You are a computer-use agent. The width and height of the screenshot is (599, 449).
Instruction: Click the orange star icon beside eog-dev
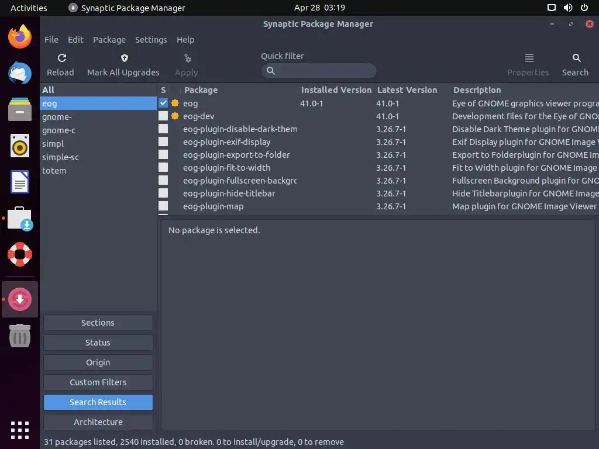(175, 116)
